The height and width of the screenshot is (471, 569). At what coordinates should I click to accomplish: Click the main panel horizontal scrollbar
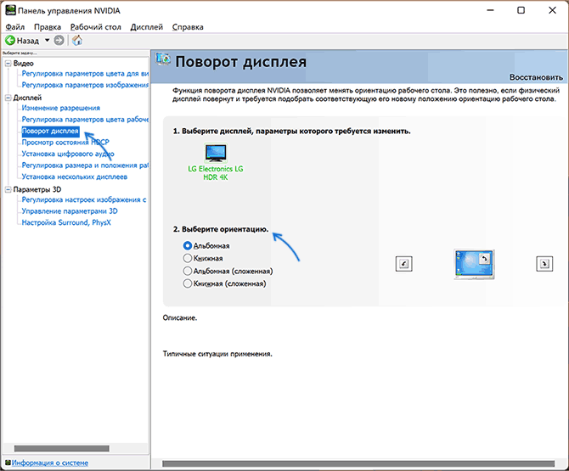click(358, 463)
